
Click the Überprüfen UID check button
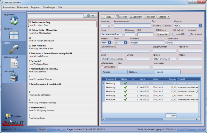tap(163, 34)
